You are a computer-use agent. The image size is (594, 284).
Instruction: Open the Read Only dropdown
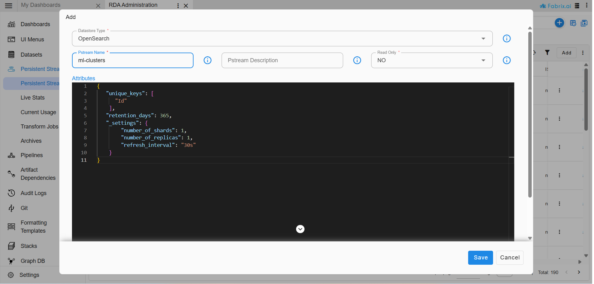point(431,60)
